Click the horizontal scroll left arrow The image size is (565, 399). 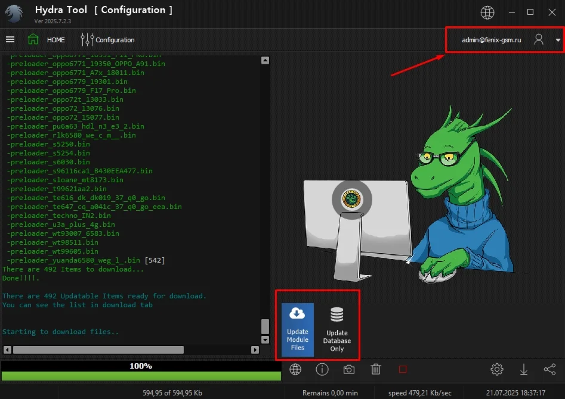pos(7,350)
